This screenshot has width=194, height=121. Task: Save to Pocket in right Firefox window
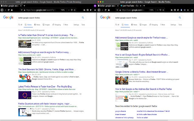(160, 10)
